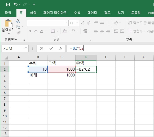Click 병합하고 가운데 맞춤 merge button

[141, 31]
